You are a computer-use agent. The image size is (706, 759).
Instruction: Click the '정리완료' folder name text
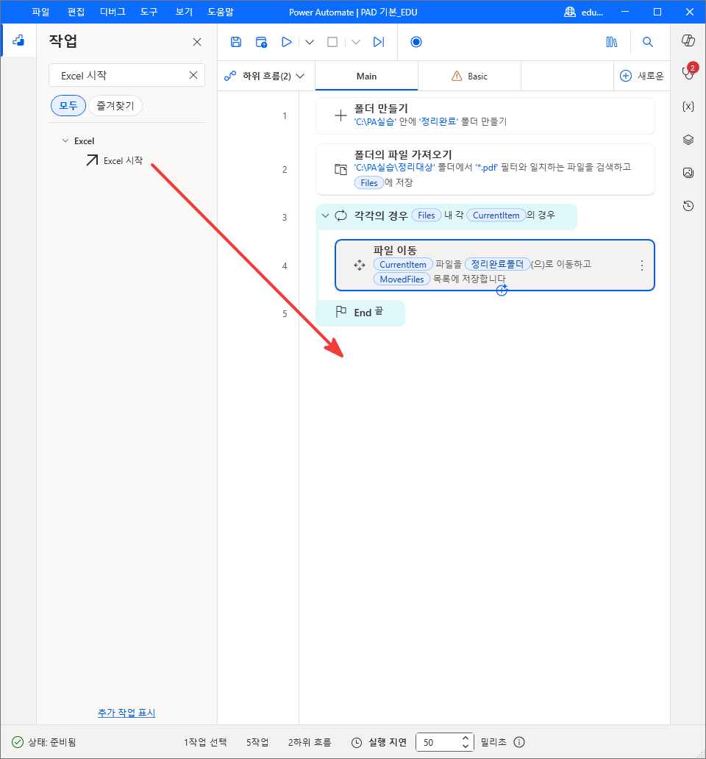[x=438, y=121]
